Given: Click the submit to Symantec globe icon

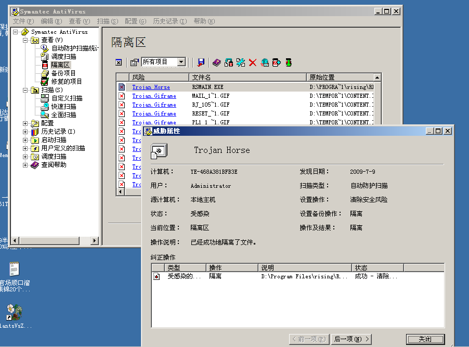Looking at the screenshot, I should pyautogui.click(x=265, y=62).
